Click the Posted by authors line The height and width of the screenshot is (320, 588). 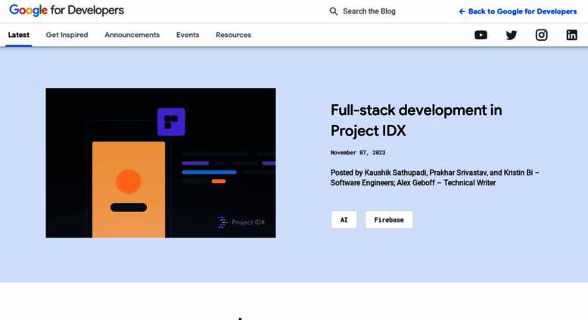434,178
